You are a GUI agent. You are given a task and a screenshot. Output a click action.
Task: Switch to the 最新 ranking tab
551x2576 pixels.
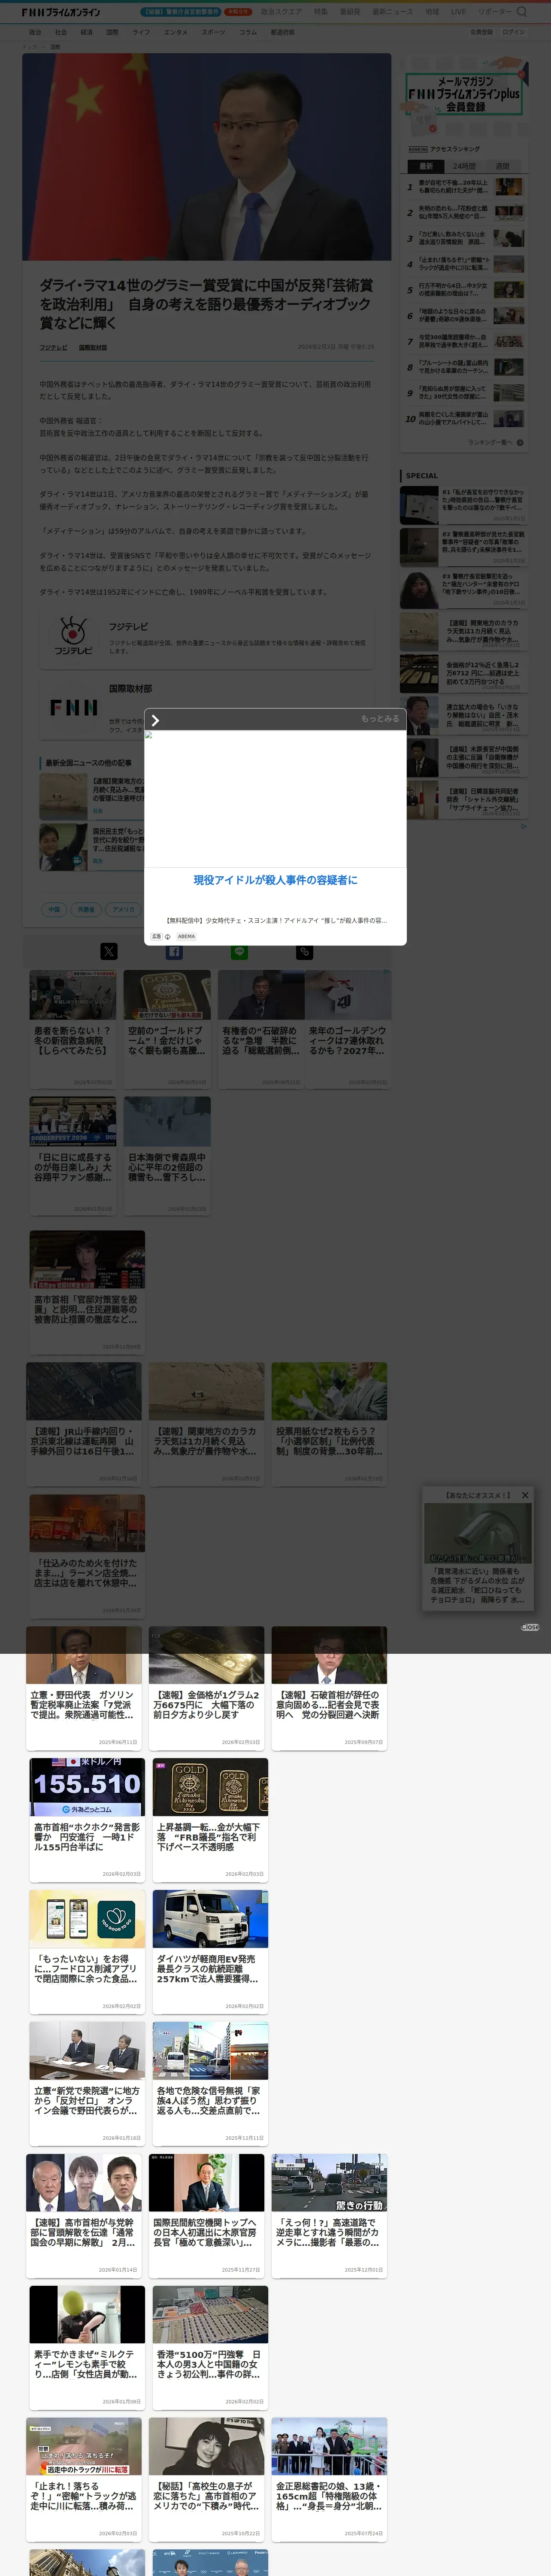point(426,166)
